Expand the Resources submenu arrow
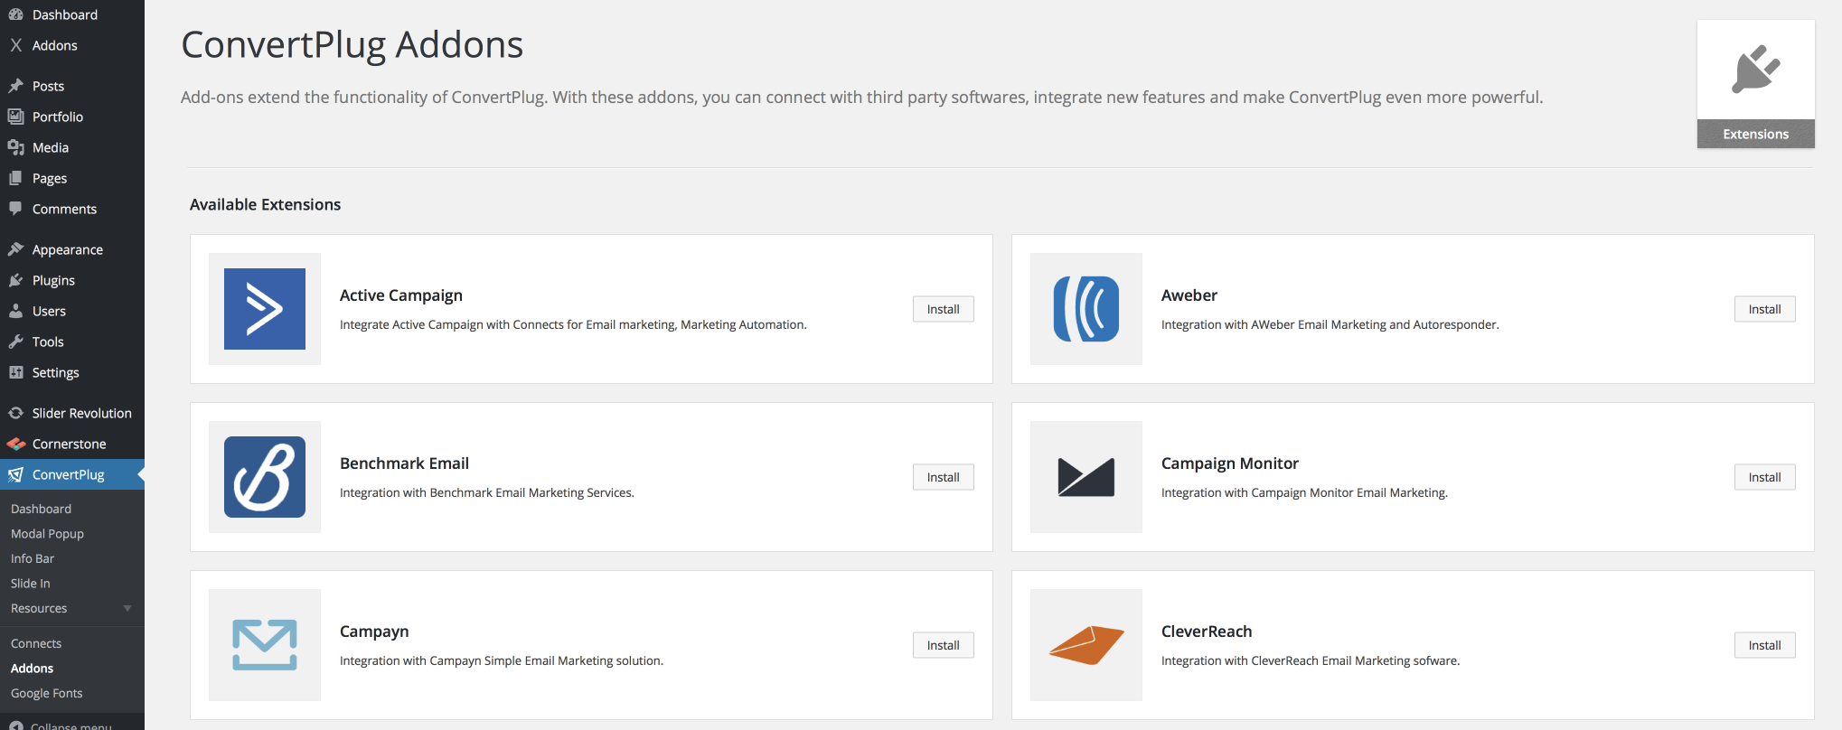Screen dimensions: 1842x730 point(127,609)
